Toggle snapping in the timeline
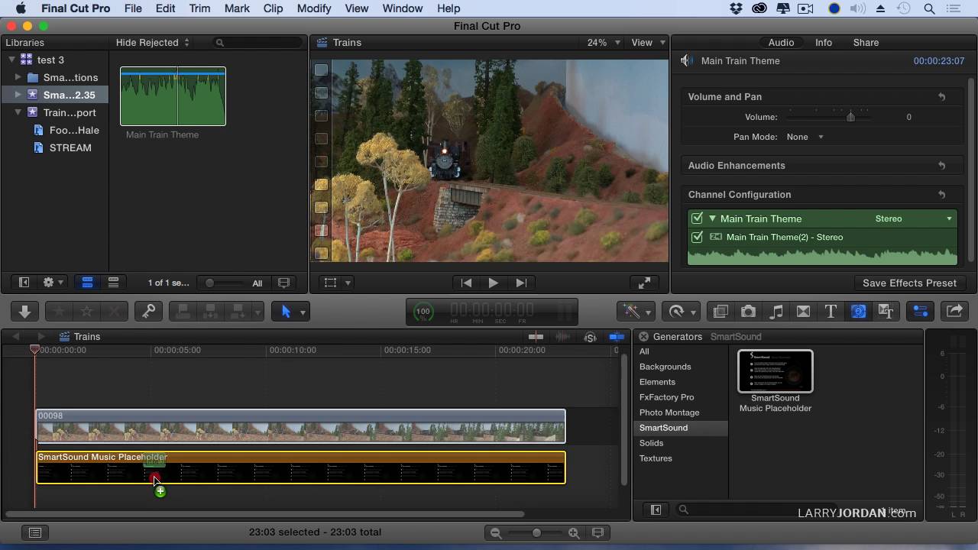 tap(616, 337)
